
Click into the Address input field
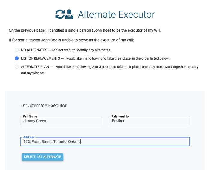[x=105, y=141]
